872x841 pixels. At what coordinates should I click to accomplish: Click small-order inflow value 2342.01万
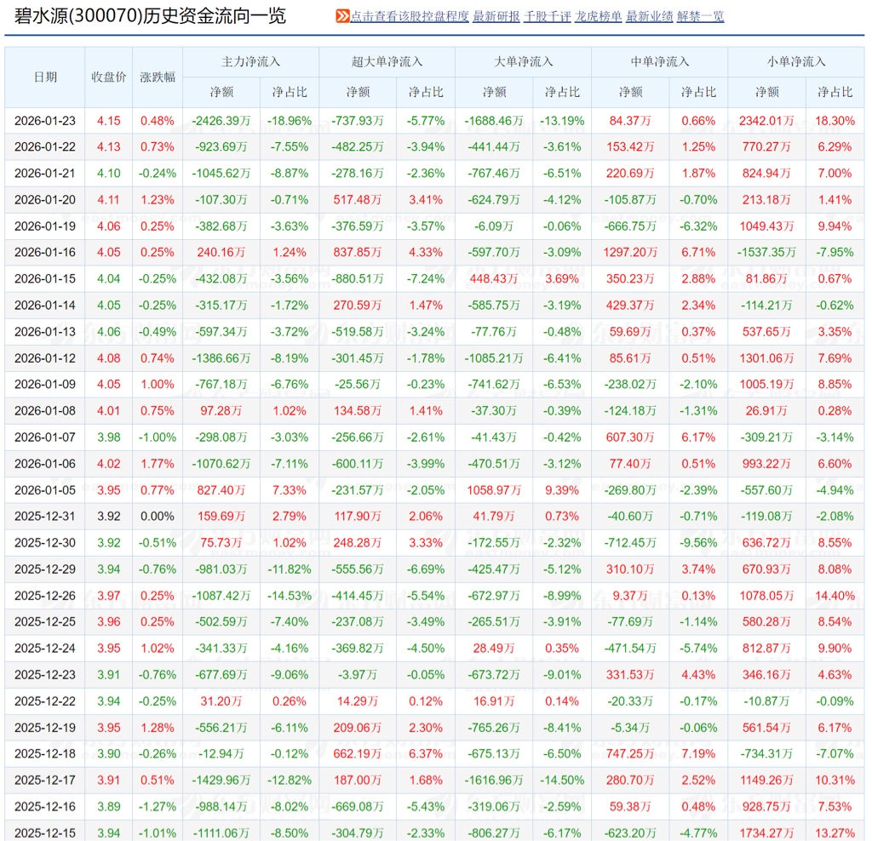pyautogui.click(x=767, y=121)
